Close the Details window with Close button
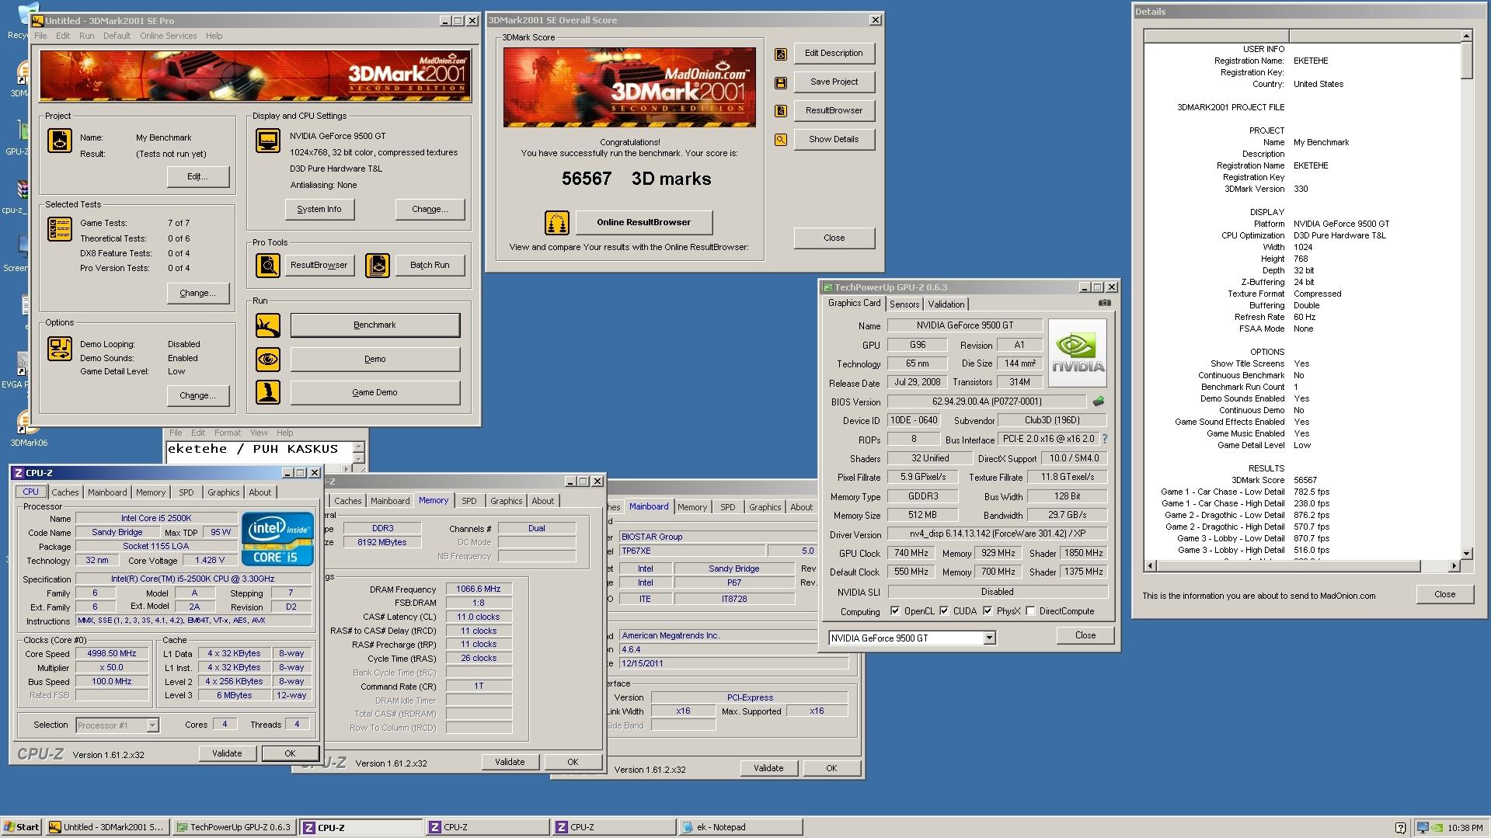Viewport: 1491px width, 838px height. point(1444,594)
